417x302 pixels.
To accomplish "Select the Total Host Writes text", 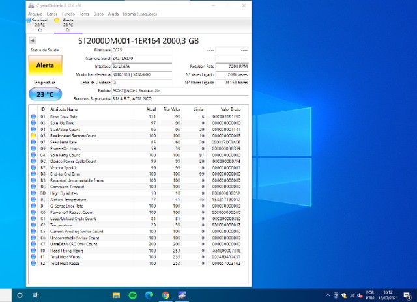I will click(x=65, y=257).
